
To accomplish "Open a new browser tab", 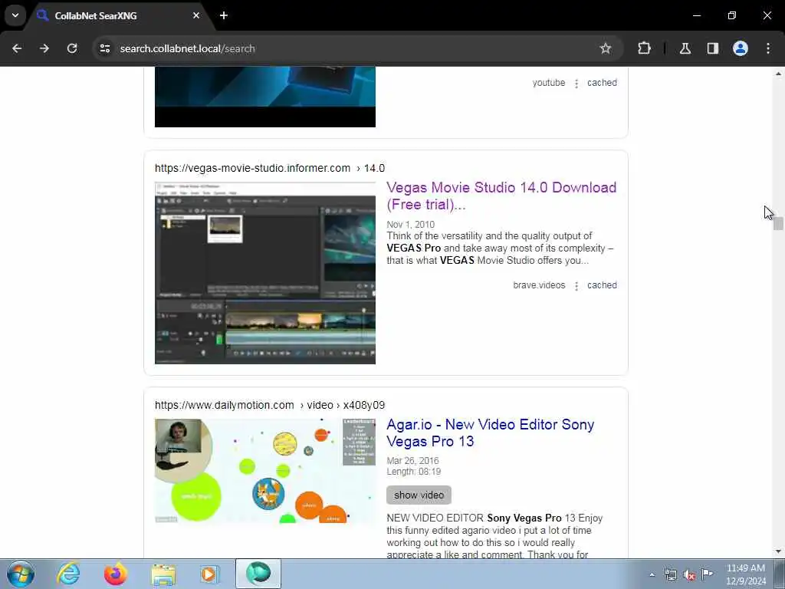I will (x=224, y=15).
